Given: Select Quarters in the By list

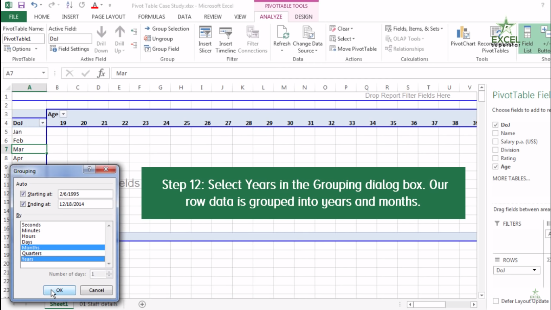Looking at the screenshot, I should [63, 253].
